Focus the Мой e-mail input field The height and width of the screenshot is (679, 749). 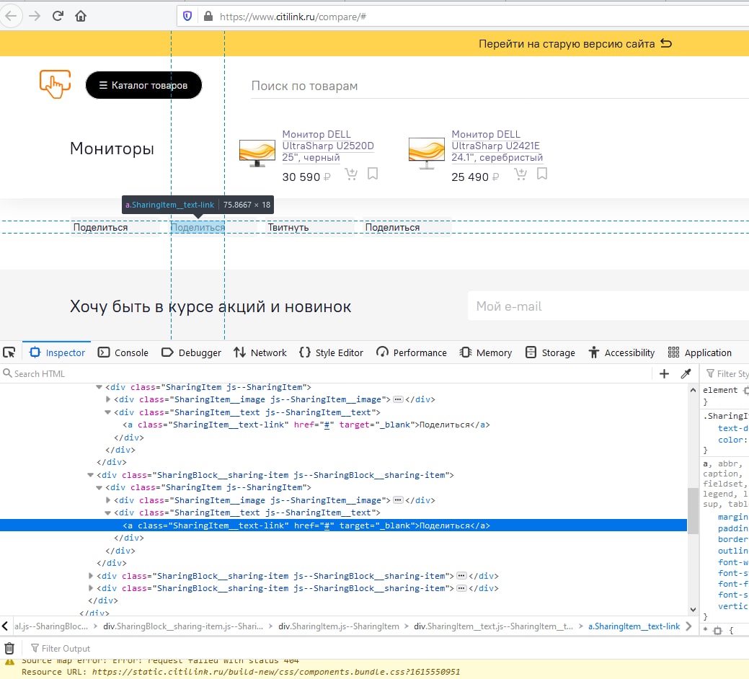pyautogui.click(x=608, y=306)
